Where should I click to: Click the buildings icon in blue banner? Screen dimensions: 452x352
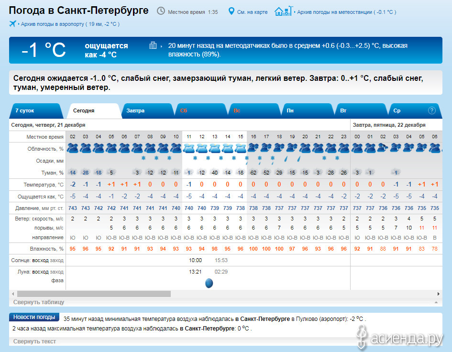pos(153,45)
